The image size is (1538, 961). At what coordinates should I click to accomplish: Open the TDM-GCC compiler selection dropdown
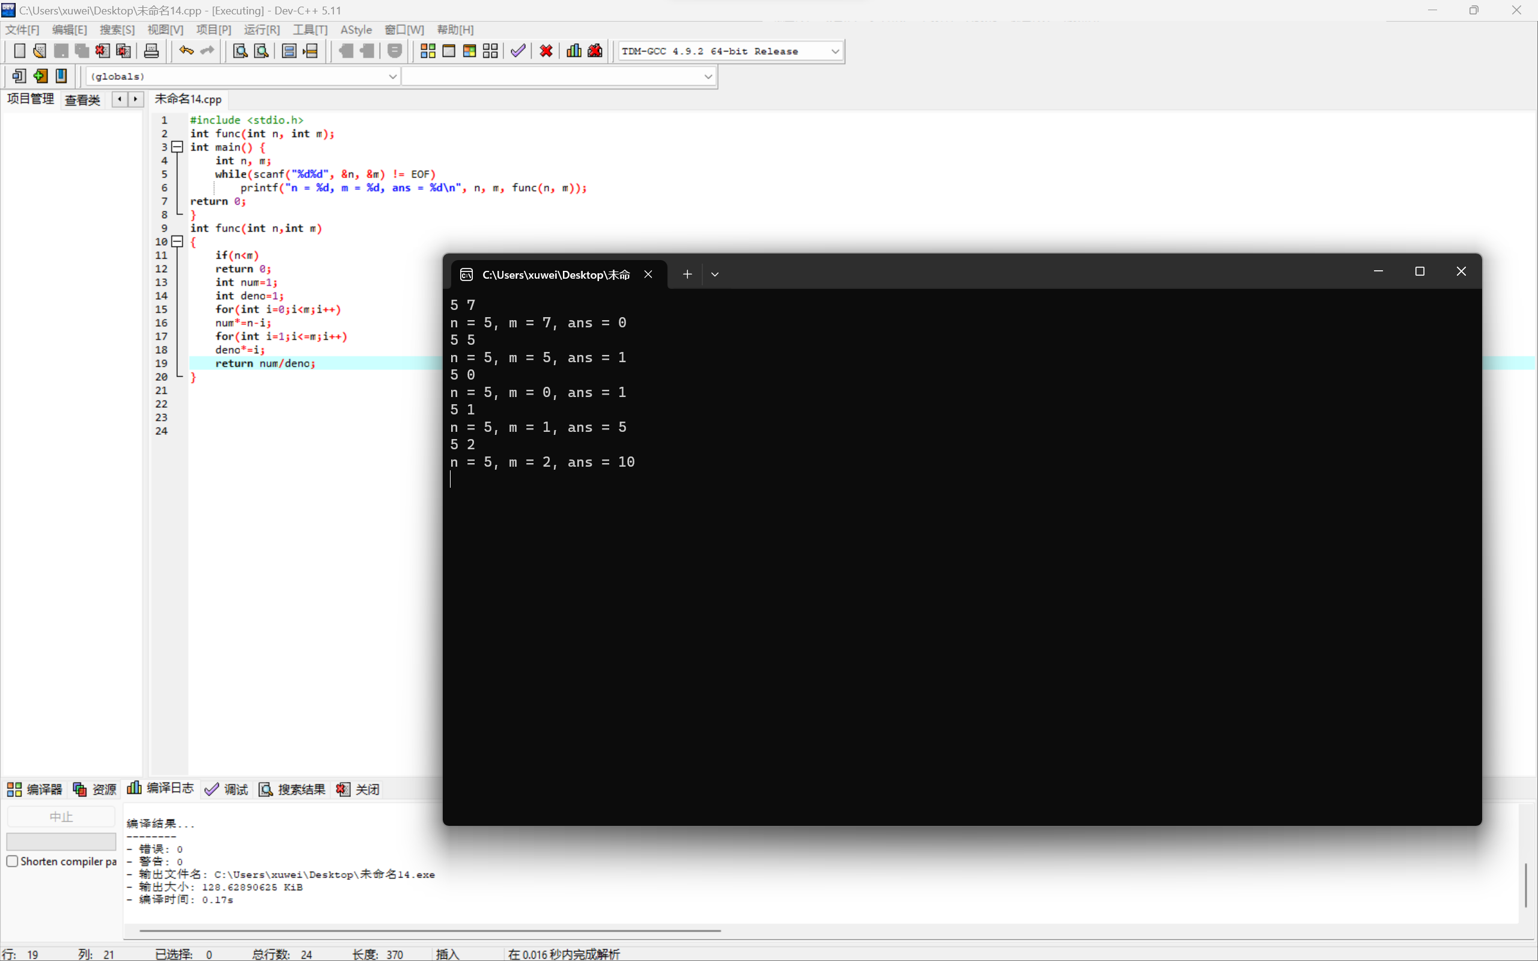(x=835, y=51)
